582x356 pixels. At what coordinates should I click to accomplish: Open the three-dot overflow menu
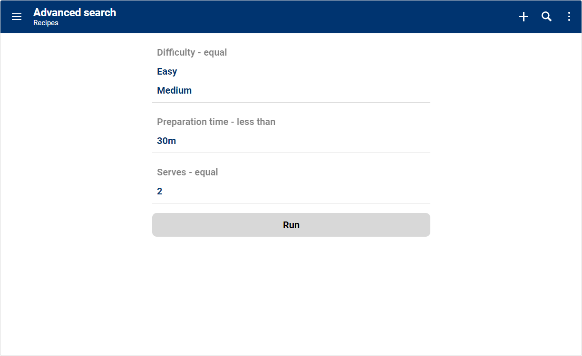[x=569, y=17]
